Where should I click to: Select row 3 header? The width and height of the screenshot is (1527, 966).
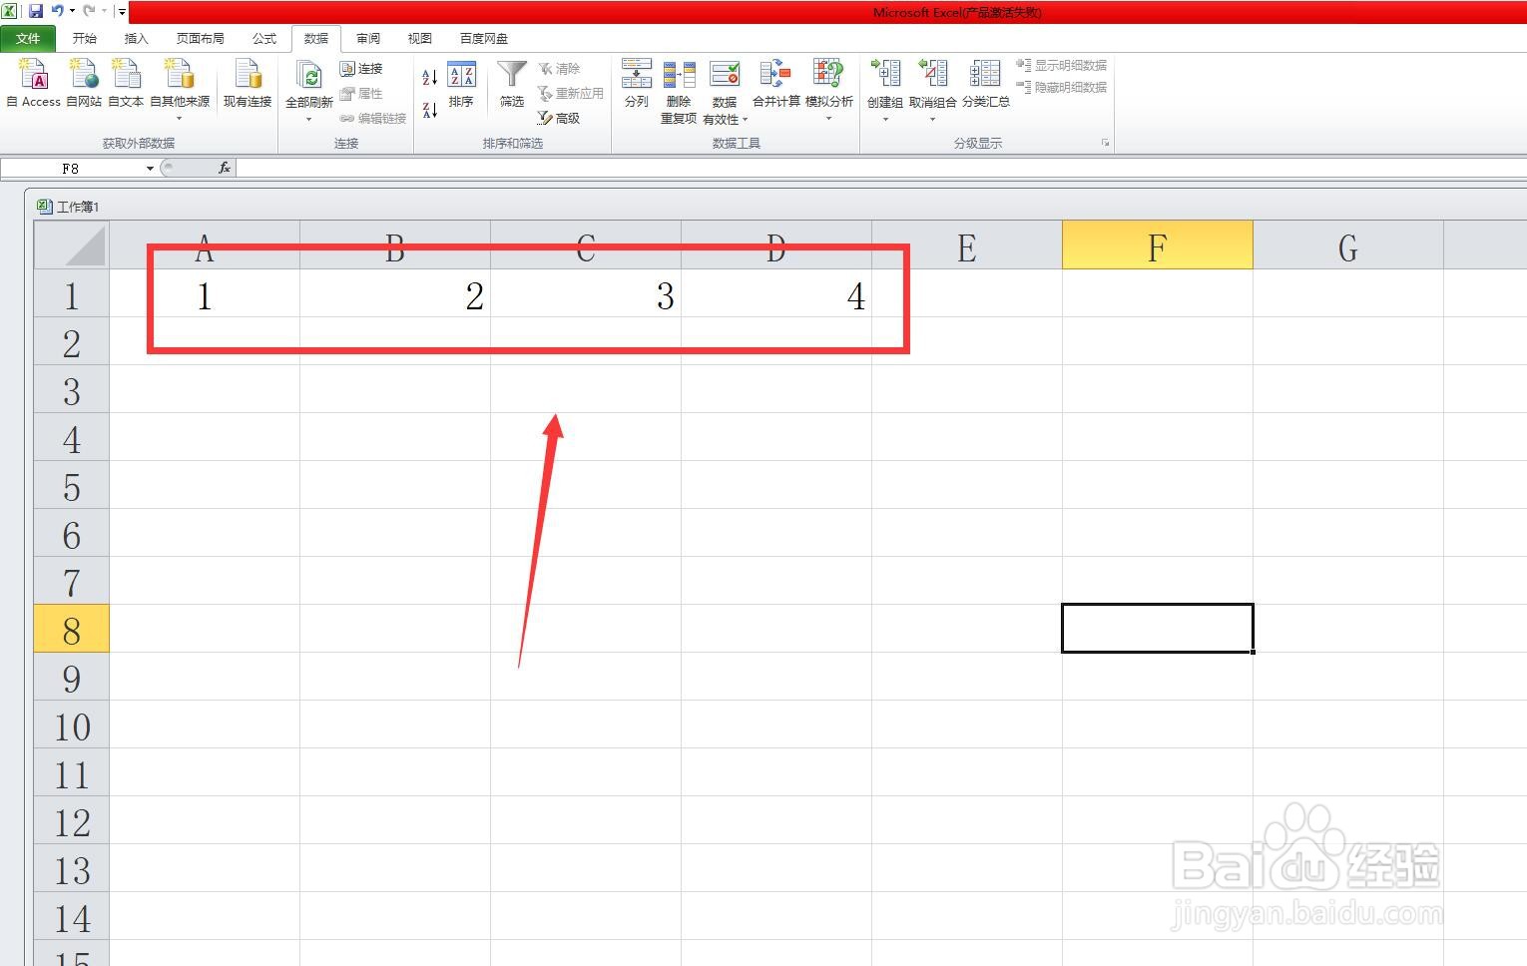pyautogui.click(x=72, y=389)
